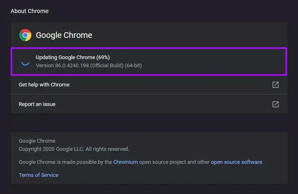Screen dimensions: 298x194
Task: Click the (64-bit) text in version line
Action: pos(133,66)
